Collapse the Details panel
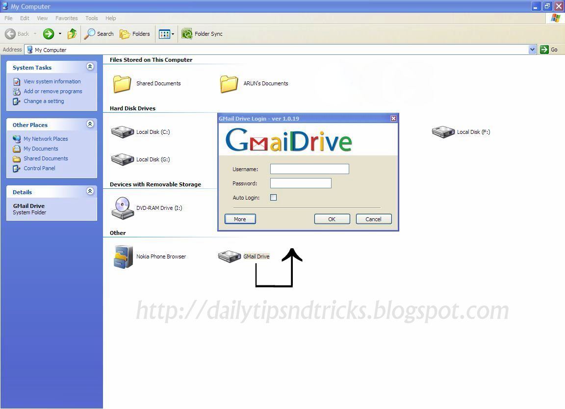Viewport: 565px width, 409px height. tap(90, 191)
